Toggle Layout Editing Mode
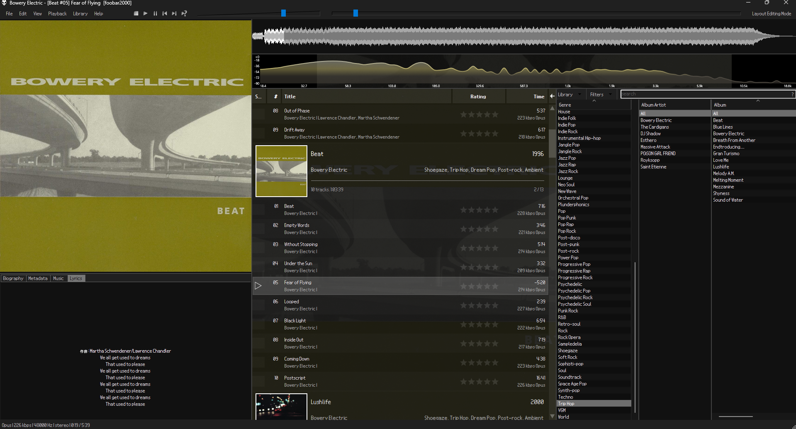The height and width of the screenshot is (429, 796). (771, 13)
